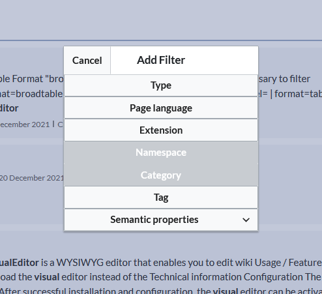Click the greyed-out Namespace option
The image size is (322, 294).
click(x=161, y=153)
